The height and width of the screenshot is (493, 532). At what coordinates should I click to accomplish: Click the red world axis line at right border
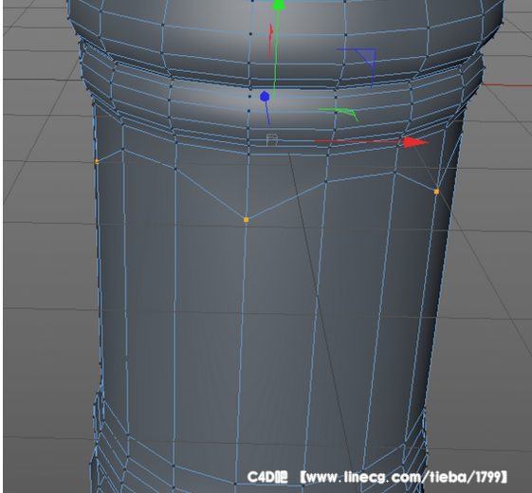pos(507,85)
